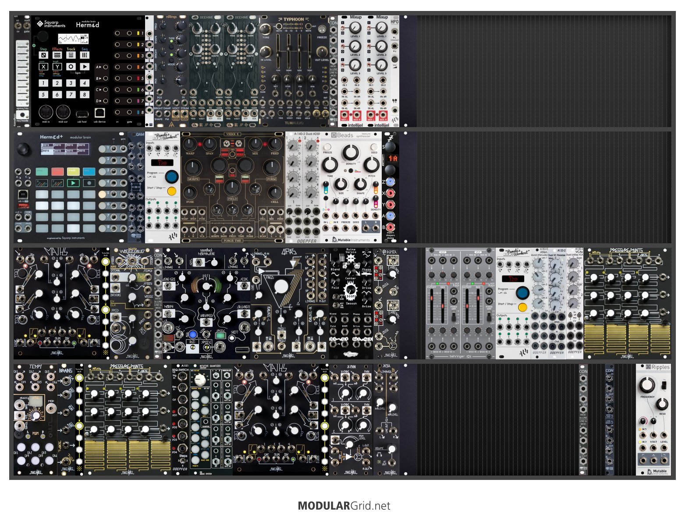Select the Intuitive Quantizer module
Viewport: 689px width, 515px height.
click(x=211, y=420)
